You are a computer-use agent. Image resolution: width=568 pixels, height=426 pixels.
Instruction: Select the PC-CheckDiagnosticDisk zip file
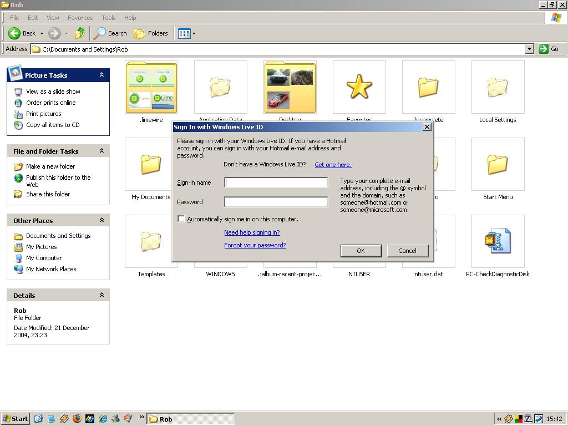tap(498, 241)
